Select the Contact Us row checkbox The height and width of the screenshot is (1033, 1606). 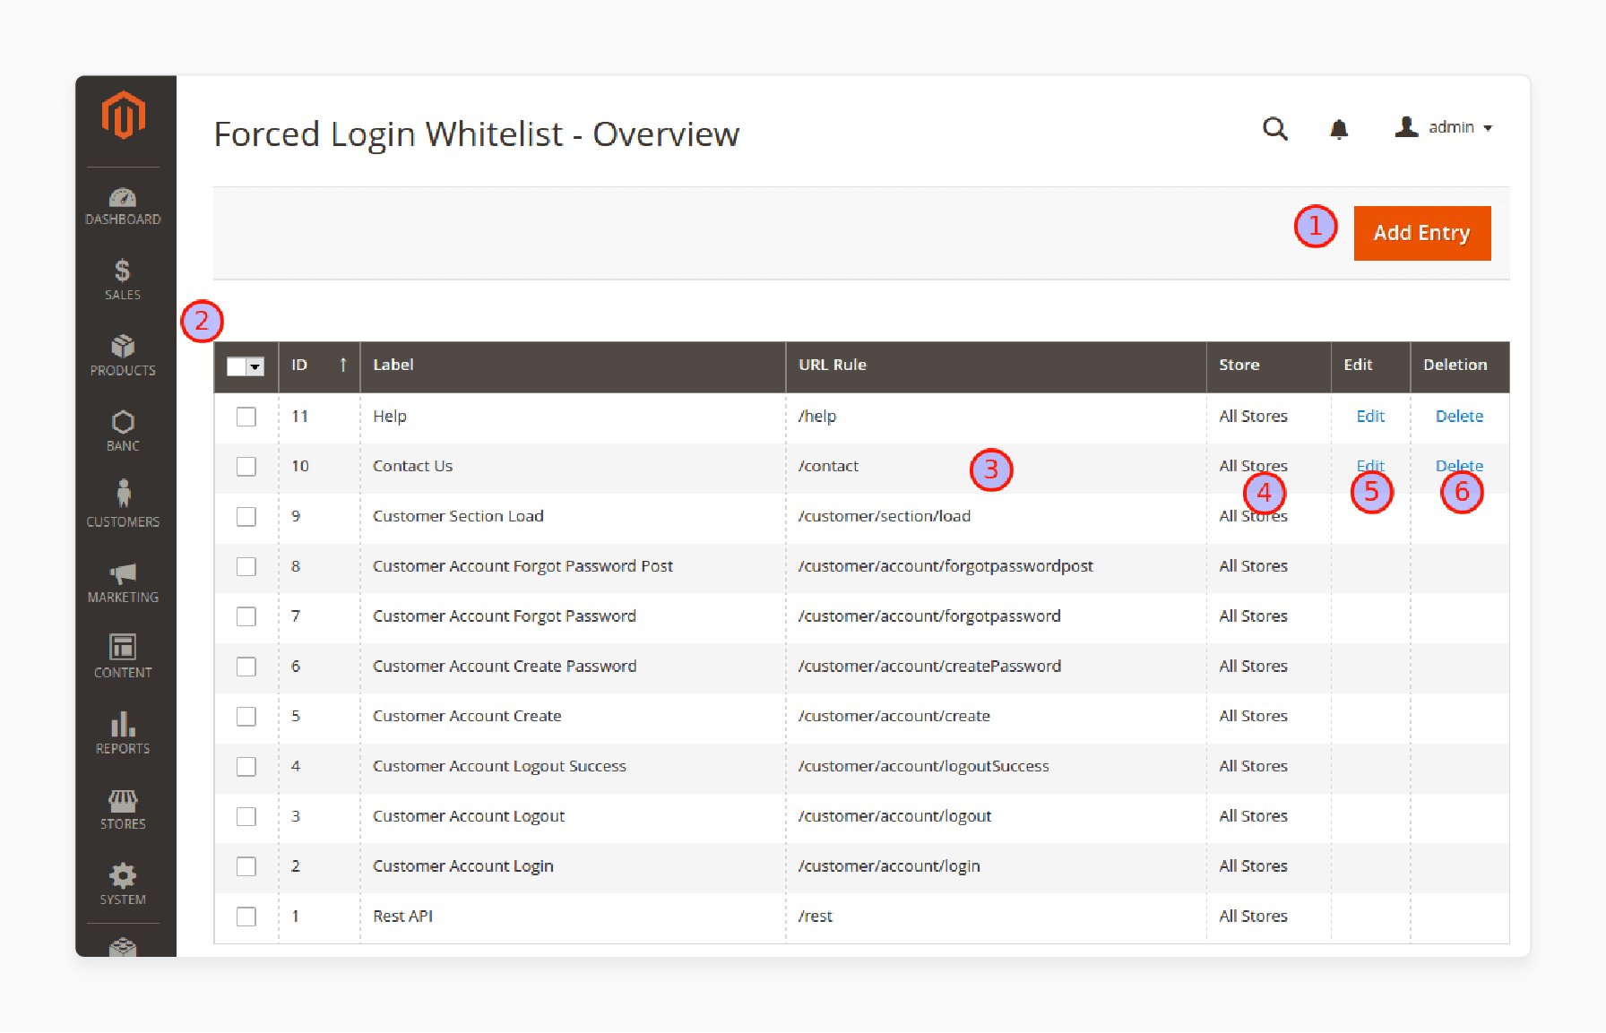click(246, 466)
